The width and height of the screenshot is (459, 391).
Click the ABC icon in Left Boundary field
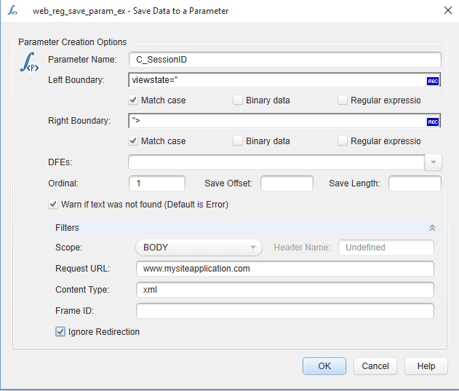point(432,81)
